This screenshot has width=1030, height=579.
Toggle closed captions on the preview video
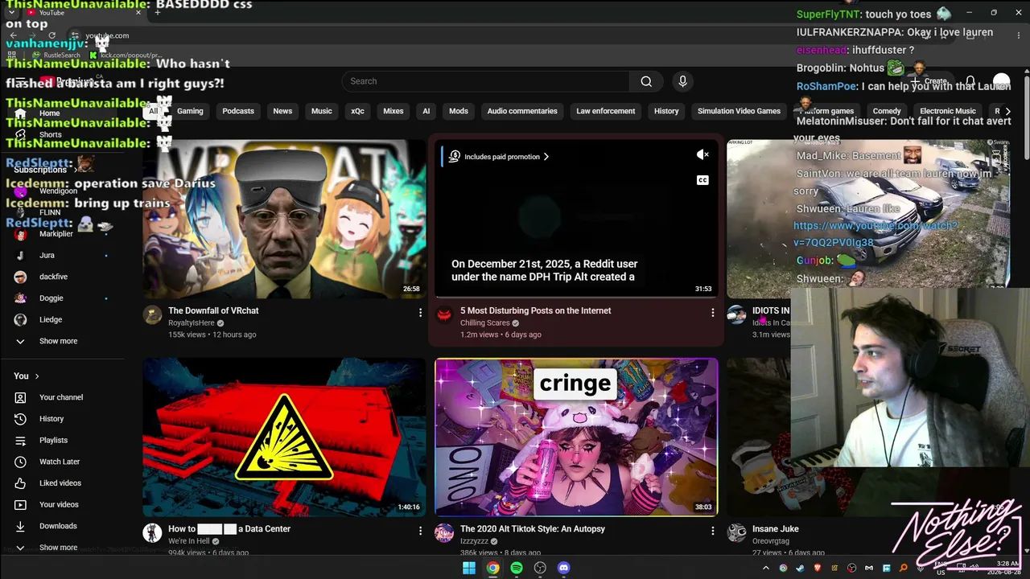click(x=702, y=180)
